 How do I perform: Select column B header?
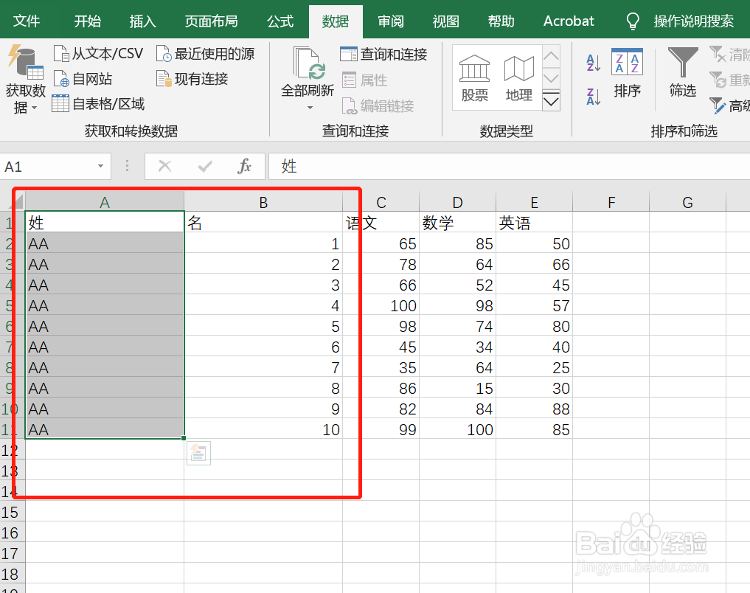263,202
